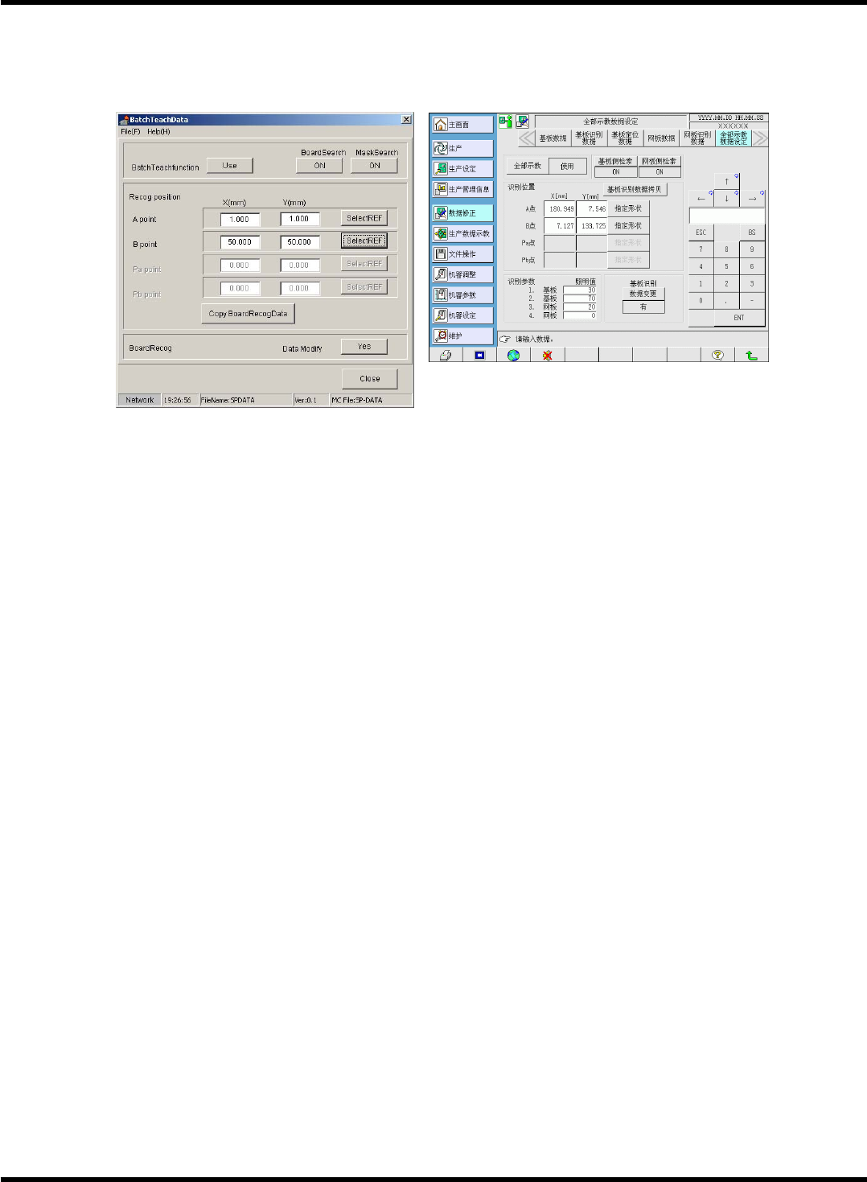This screenshot has width=867, height=1182.
Task: Click the up arrow on keypad
Action: pos(726,181)
